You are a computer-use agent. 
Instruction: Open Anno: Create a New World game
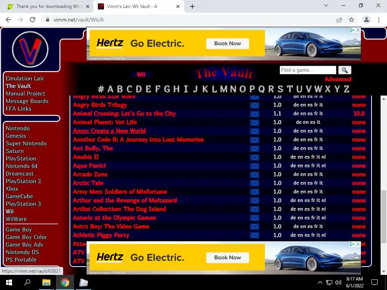pyautogui.click(x=109, y=131)
